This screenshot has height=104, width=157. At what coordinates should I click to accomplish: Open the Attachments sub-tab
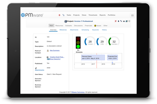(x=74, y=30)
